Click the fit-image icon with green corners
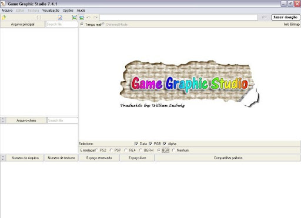Screen dimensions: 301x218 [74, 18]
